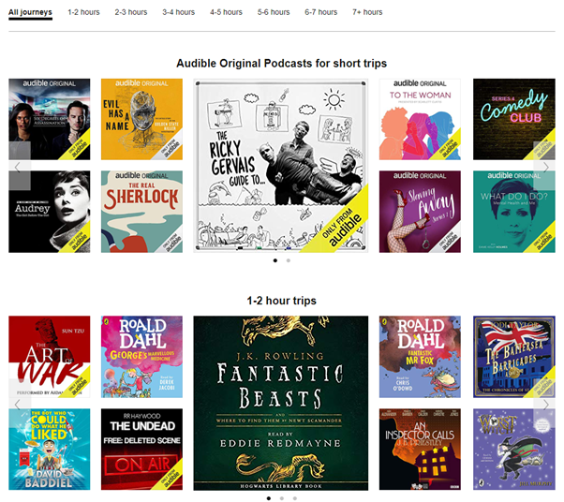Open the 3-4 hours tab

pos(178,12)
